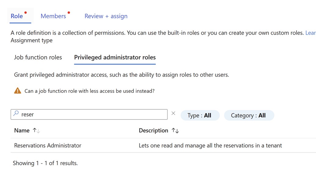The width and height of the screenshot is (316, 181).
Task: Click the red dot on the Role tab
Action: (x=25, y=13)
